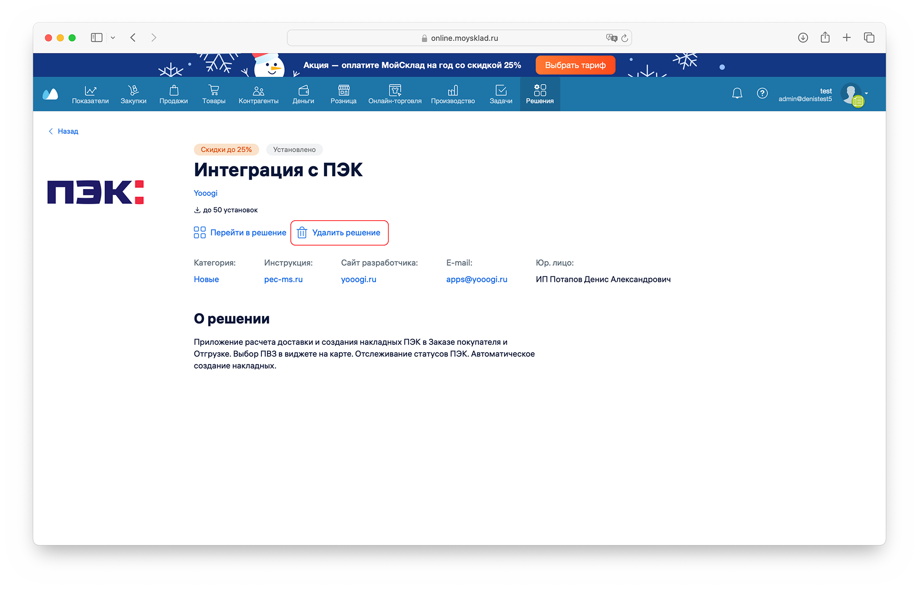Click Safari page reload icon
Screen dimensions: 919x589
[624, 38]
